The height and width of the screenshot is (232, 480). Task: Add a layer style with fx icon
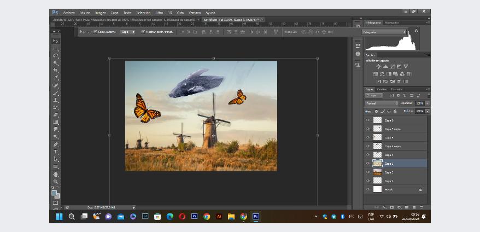point(384,207)
